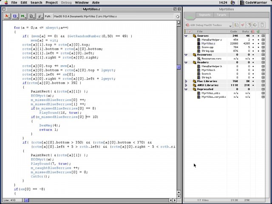The height and width of the screenshot is (204, 272).
Task: Collapse the Headers group
Action: pos(186,62)
